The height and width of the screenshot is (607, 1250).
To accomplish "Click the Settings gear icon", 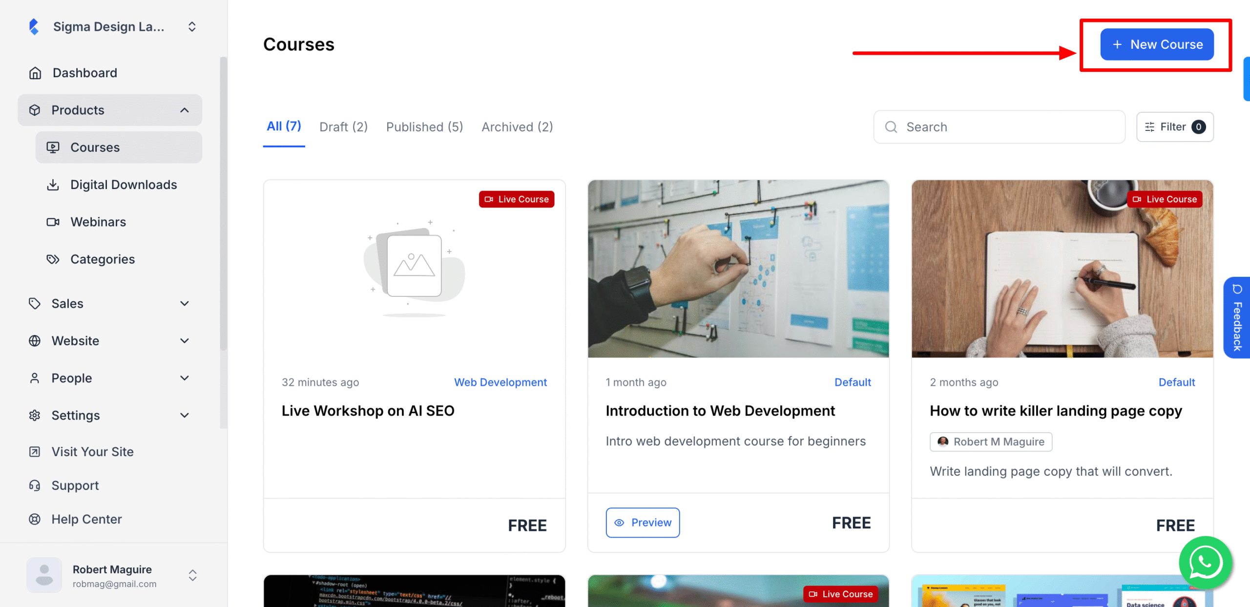I will [35, 415].
